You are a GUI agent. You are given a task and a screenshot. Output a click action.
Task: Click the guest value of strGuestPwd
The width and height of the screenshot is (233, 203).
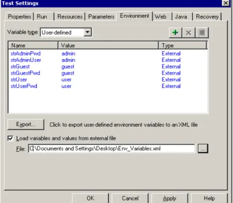[x=68, y=73]
